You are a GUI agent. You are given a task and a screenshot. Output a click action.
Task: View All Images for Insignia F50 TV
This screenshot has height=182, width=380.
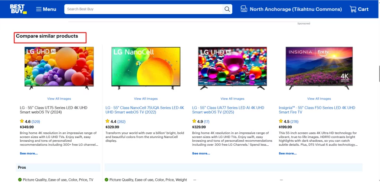[x=319, y=99]
